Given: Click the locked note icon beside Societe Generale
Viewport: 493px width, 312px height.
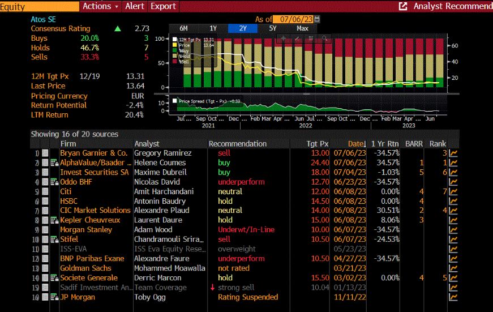Looking at the screenshot, I should coord(54,278).
